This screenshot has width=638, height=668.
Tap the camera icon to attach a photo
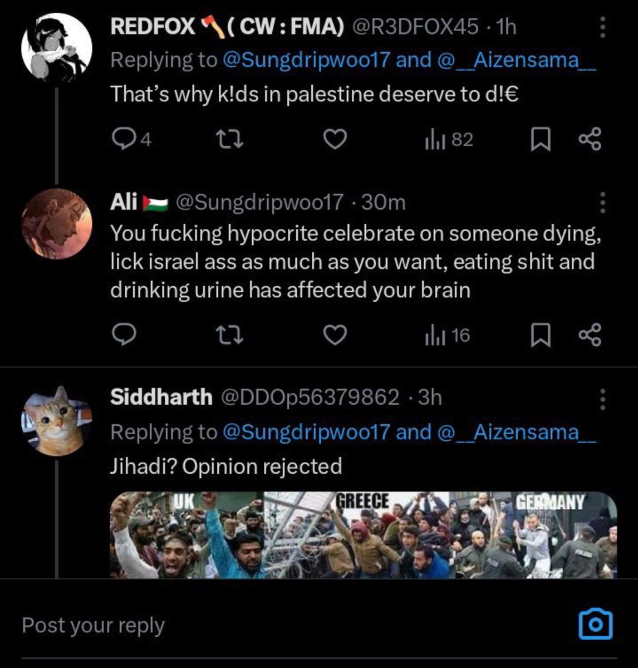coord(595,625)
